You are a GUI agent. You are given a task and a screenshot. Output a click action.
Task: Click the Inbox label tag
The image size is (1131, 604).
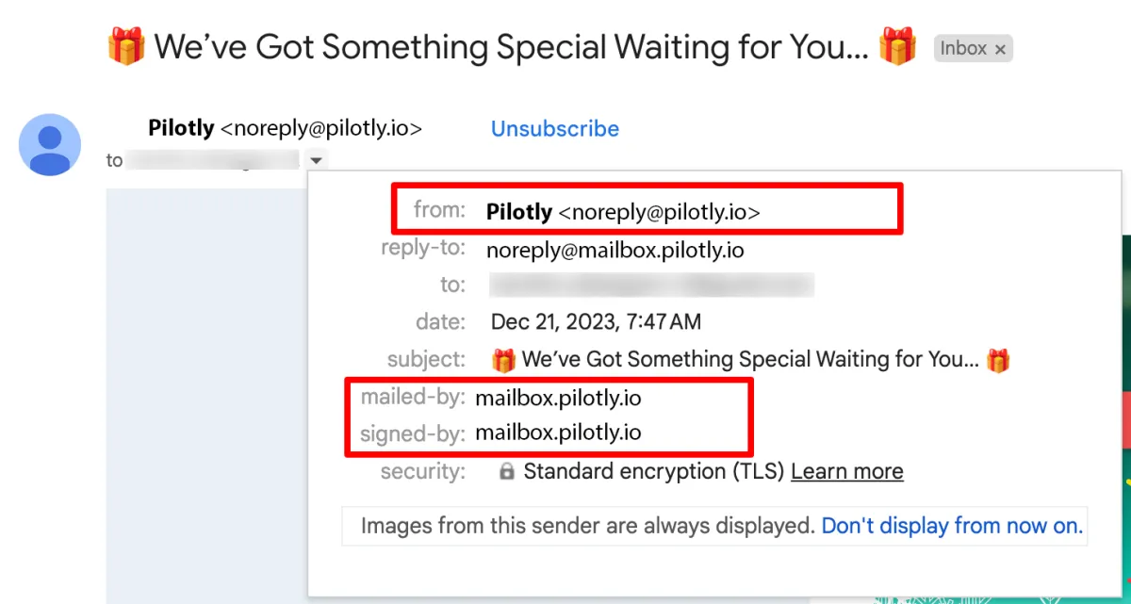pos(962,49)
